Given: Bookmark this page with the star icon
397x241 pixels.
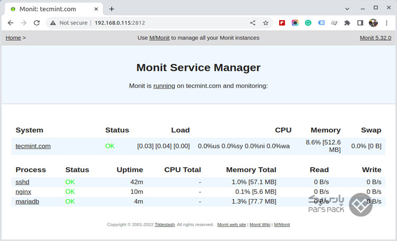Looking at the screenshot, I should [266, 23].
